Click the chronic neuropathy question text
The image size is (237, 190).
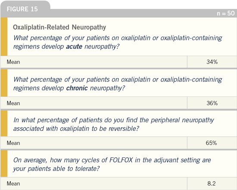118,84
